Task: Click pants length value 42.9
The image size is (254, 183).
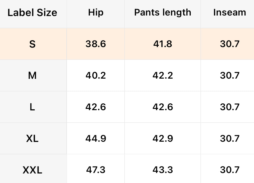Action: 163,138
